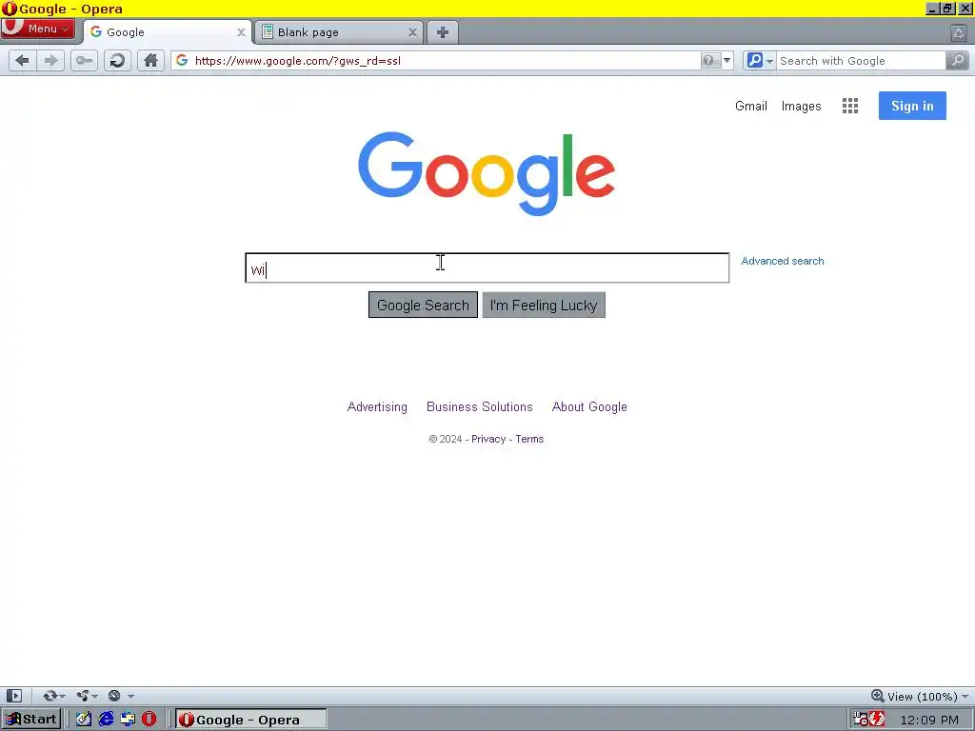
Task: Click the site security badge icon
Action: [708, 60]
